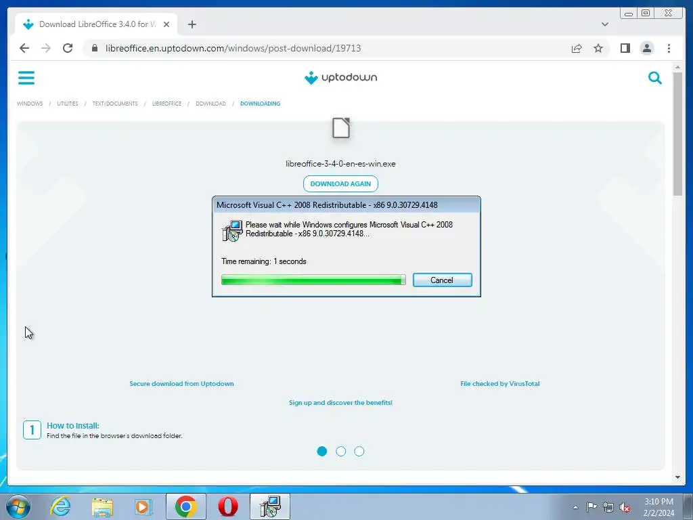Click TEXT/DOCUMENTS breadcrumb link
693x520 pixels.
pyautogui.click(x=115, y=104)
